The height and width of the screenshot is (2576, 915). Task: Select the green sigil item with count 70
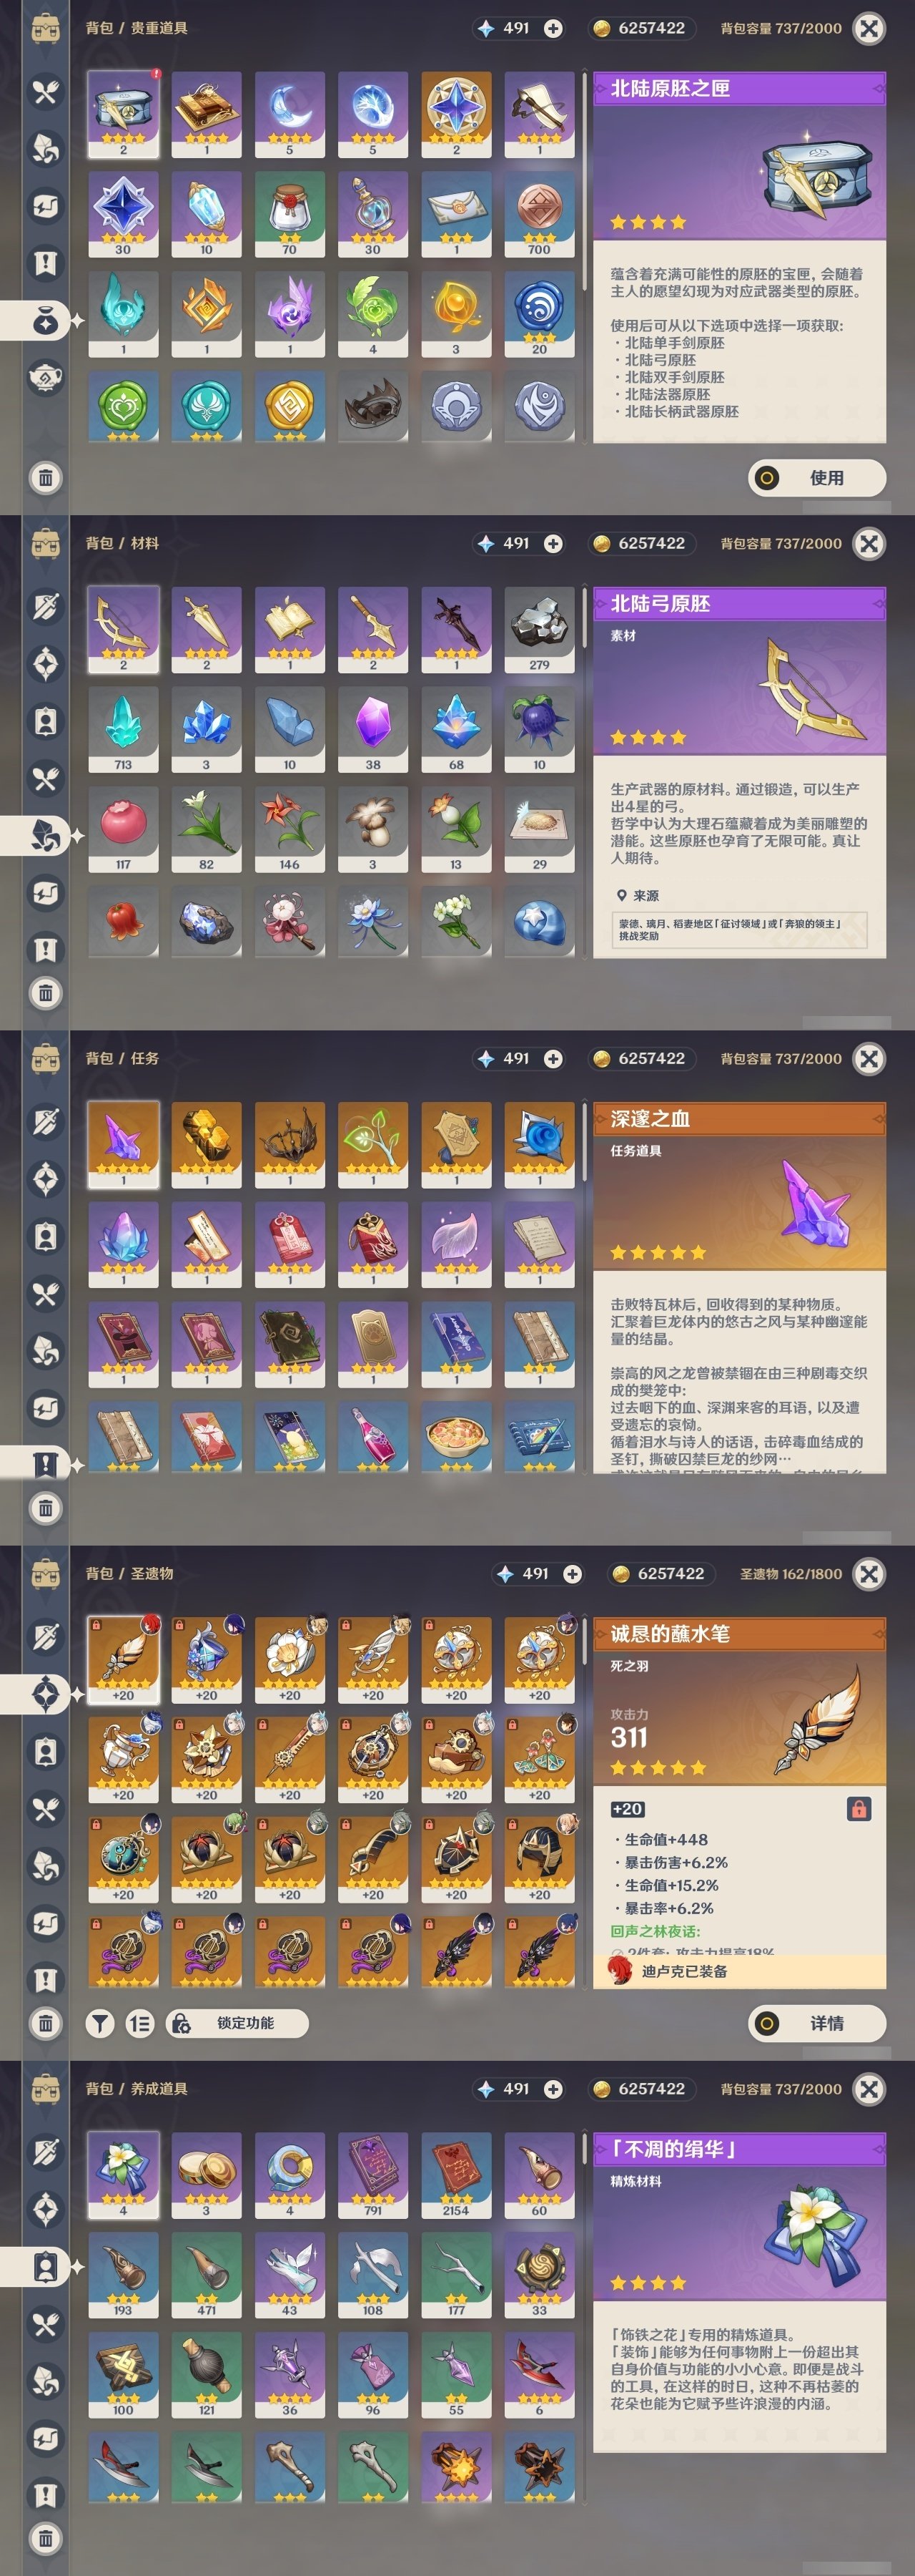point(290,214)
